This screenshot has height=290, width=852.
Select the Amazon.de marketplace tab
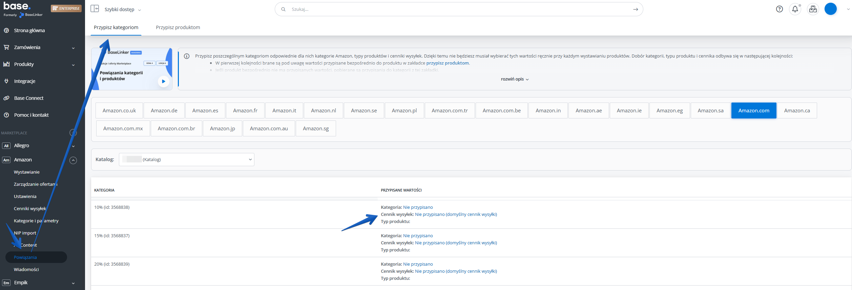point(164,111)
